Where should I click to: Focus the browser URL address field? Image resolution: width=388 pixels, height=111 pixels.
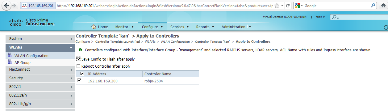(165, 6)
